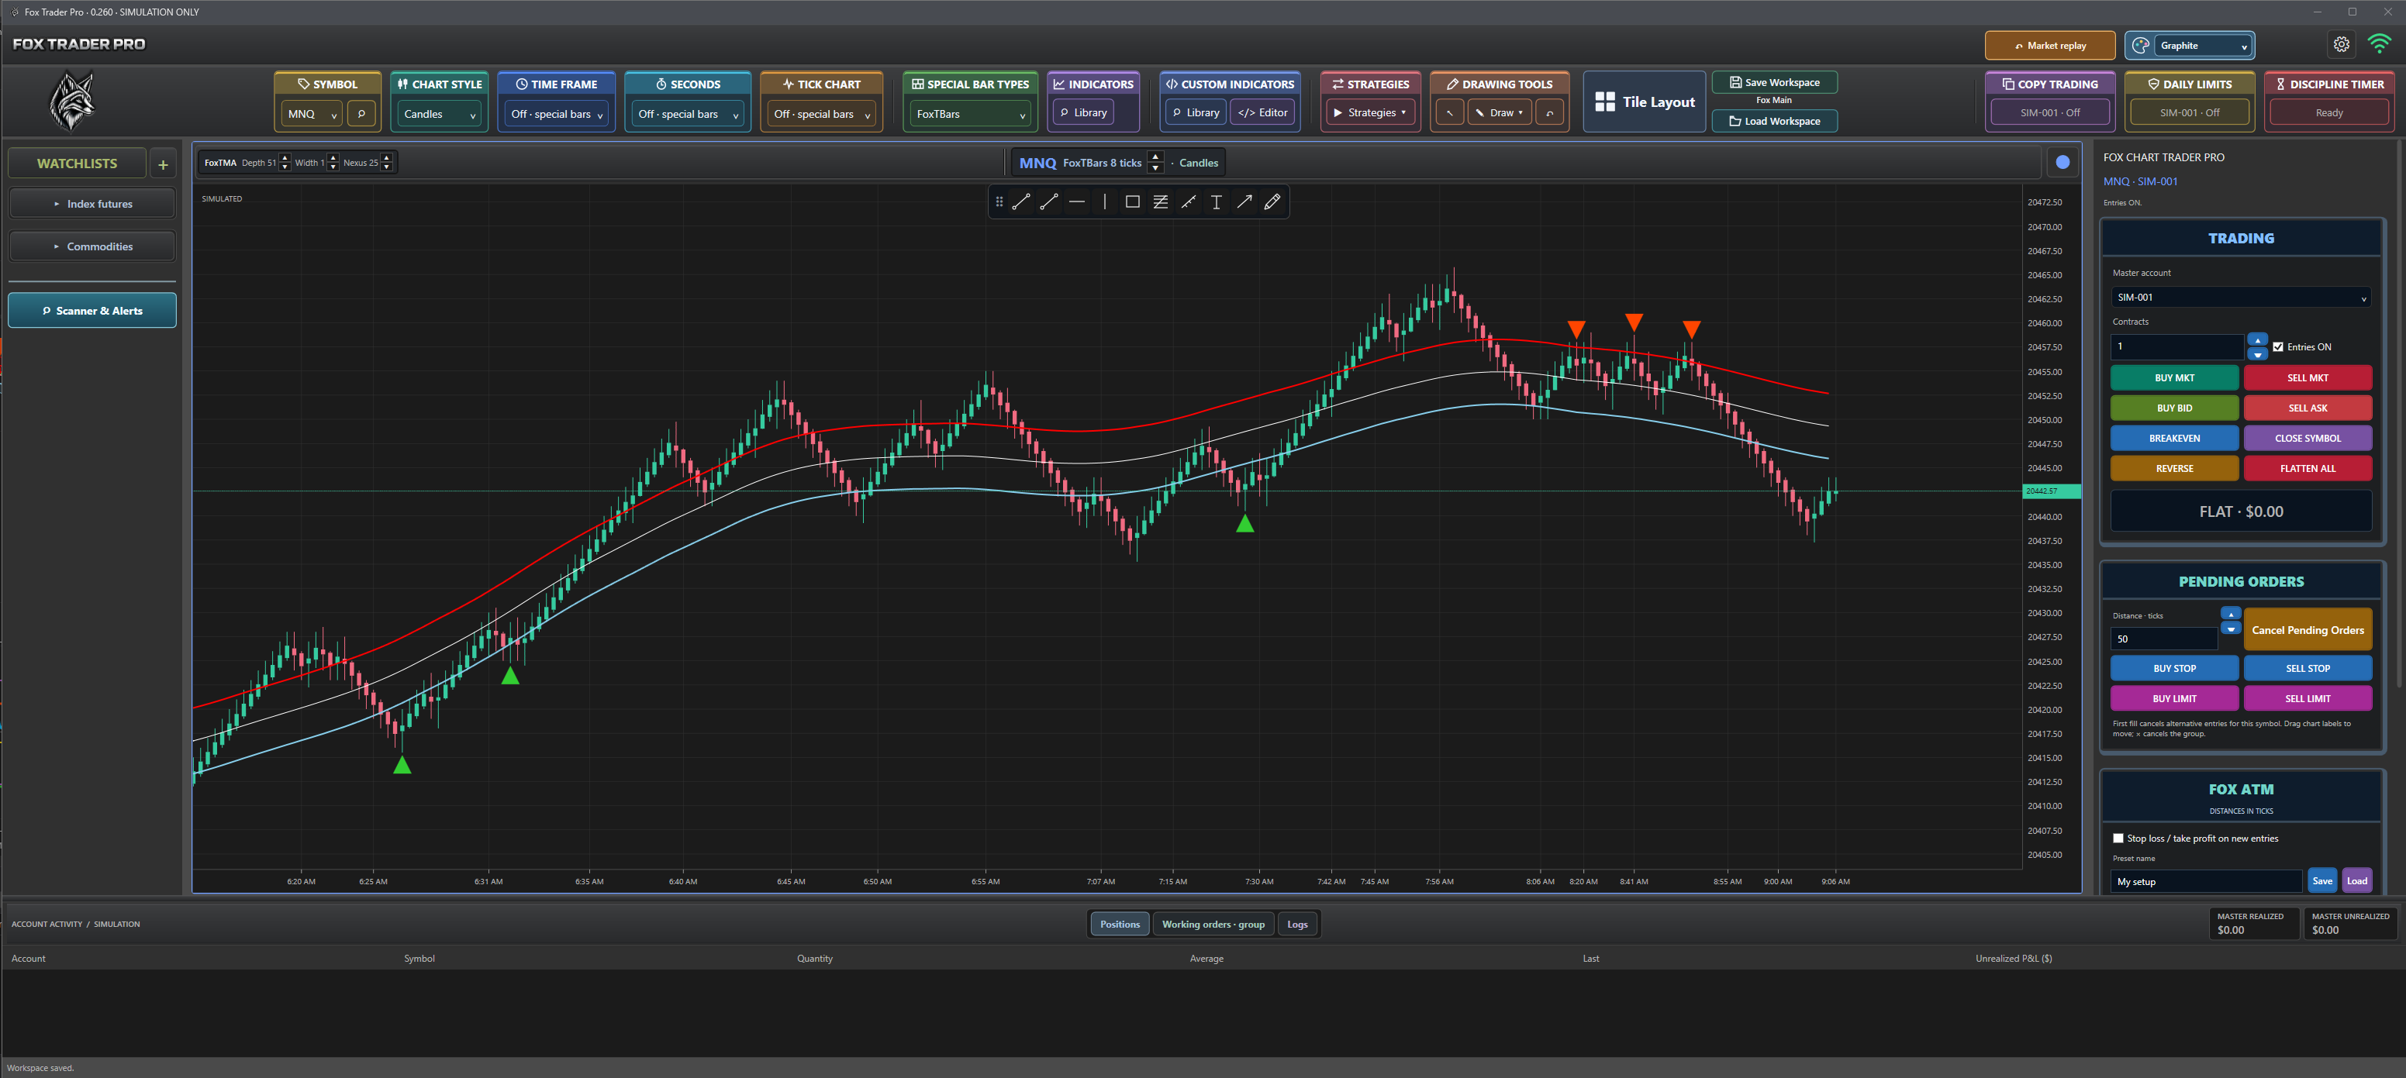Click the Preset name My setup field

2205,881
